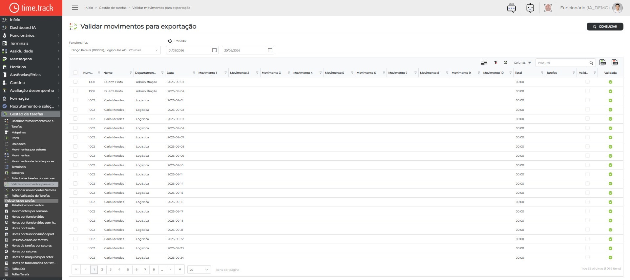Click the row density layout icon

(x=484, y=62)
